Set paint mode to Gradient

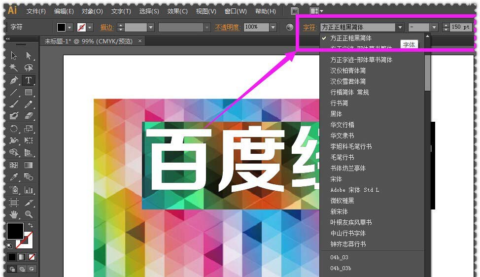pos(22,257)
